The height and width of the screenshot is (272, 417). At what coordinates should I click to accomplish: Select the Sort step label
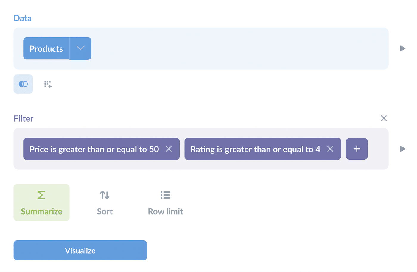point(105,211)
